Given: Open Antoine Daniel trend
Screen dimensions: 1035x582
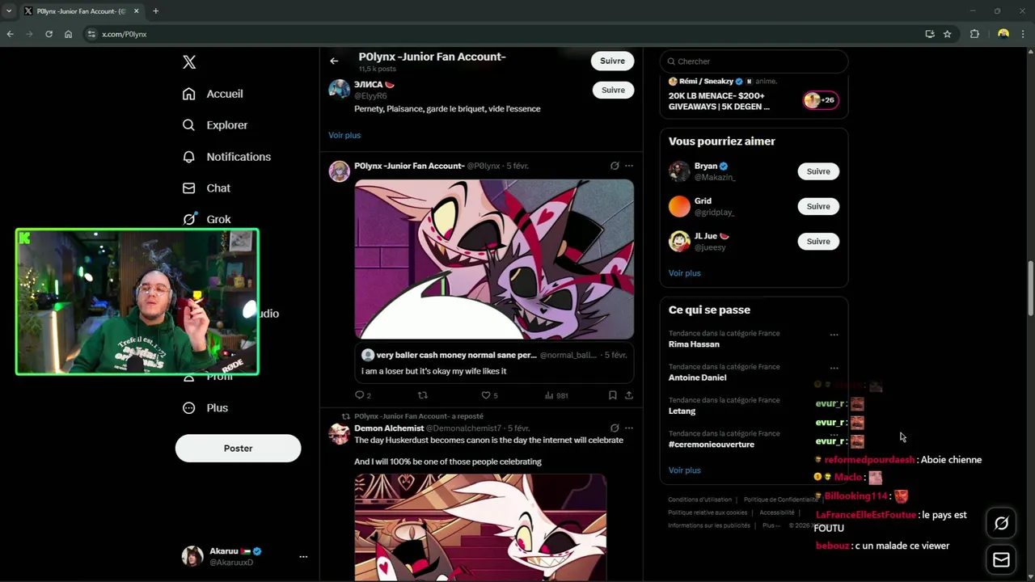Looking at the screenshot, I should pyautogui.click(x=697, y=377).
